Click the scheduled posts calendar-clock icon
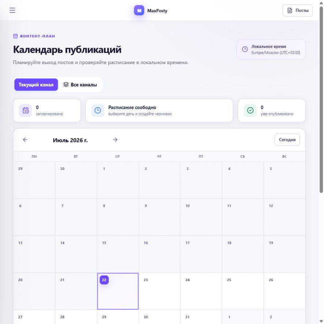Screen dimensions: 324x324 click(x=26, y=111)
